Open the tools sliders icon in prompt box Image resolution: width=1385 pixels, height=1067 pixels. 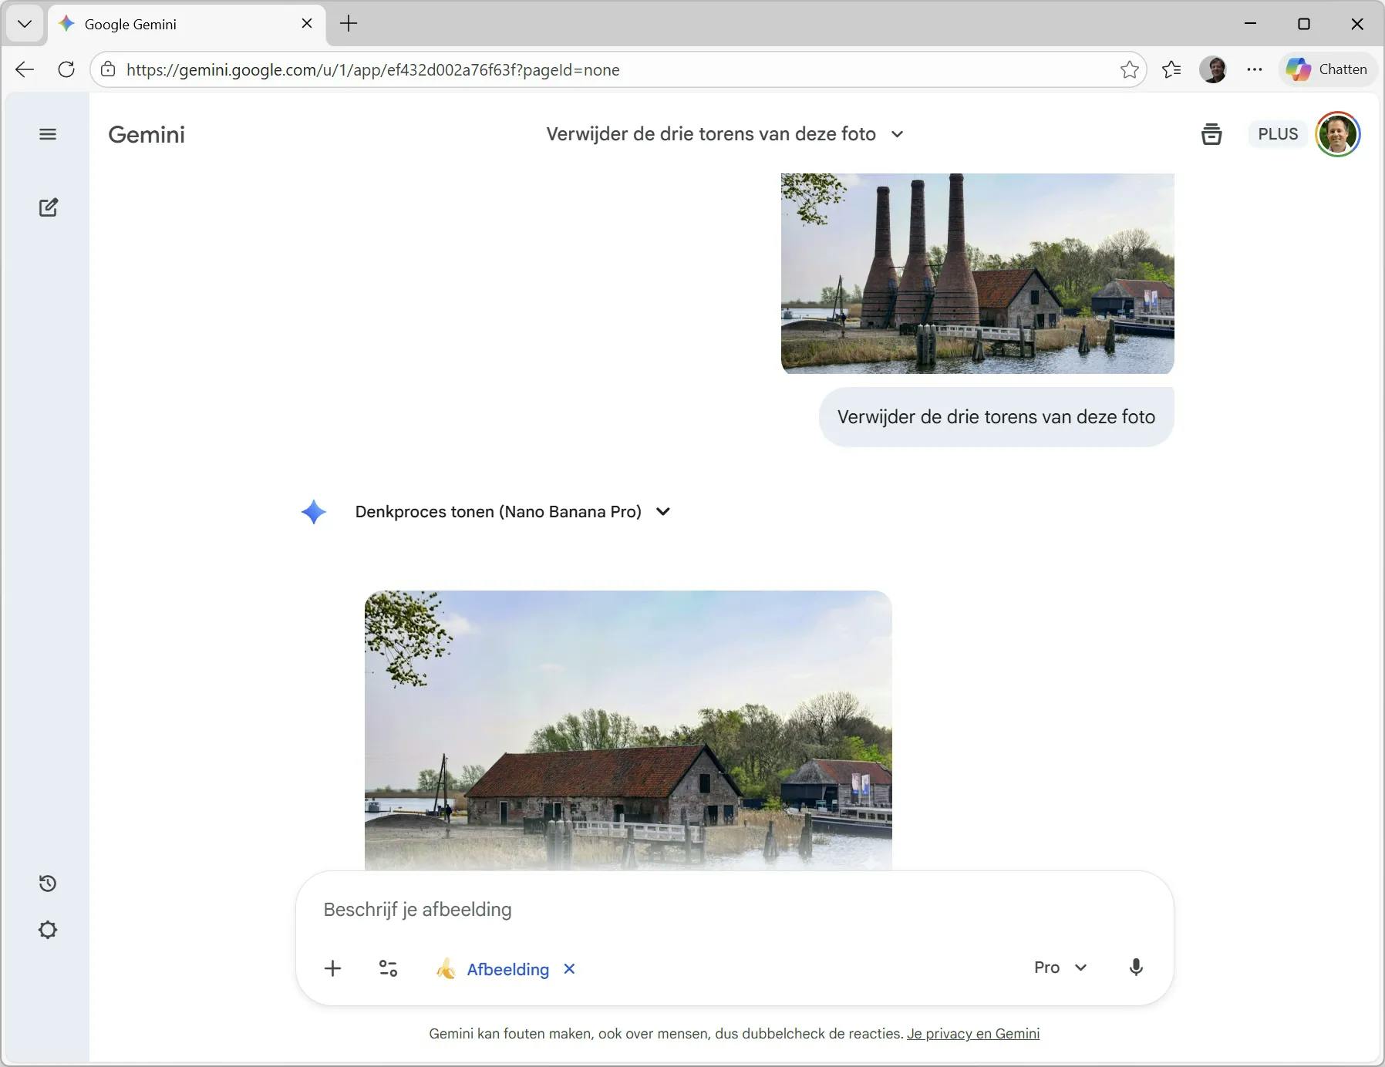[x=388, y=968]
